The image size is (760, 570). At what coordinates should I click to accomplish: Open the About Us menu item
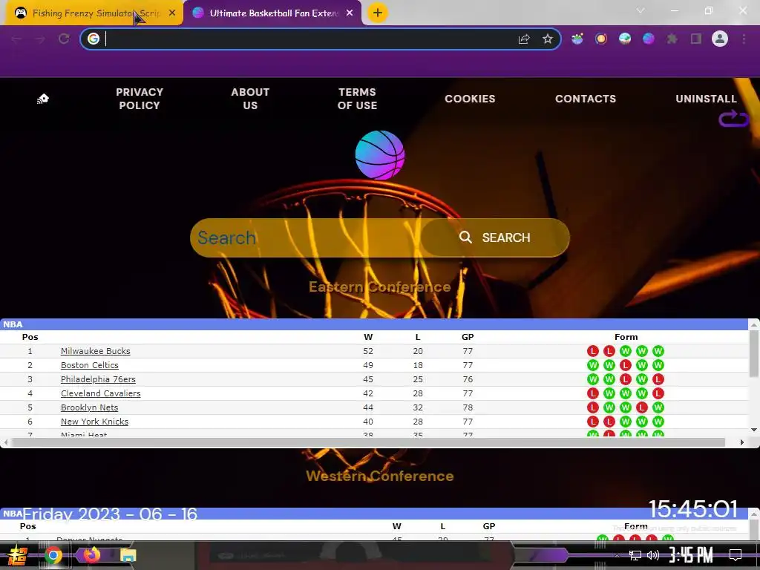click(250, 99)
